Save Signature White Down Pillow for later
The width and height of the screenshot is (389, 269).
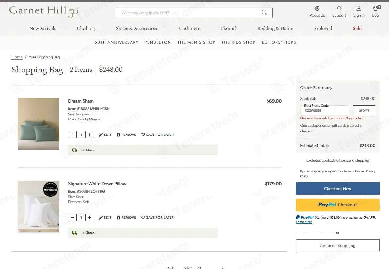coord(157,217)
